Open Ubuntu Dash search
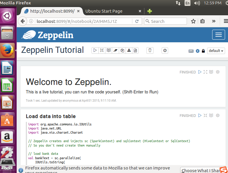 pyautogui.click(x=7, y=16)
